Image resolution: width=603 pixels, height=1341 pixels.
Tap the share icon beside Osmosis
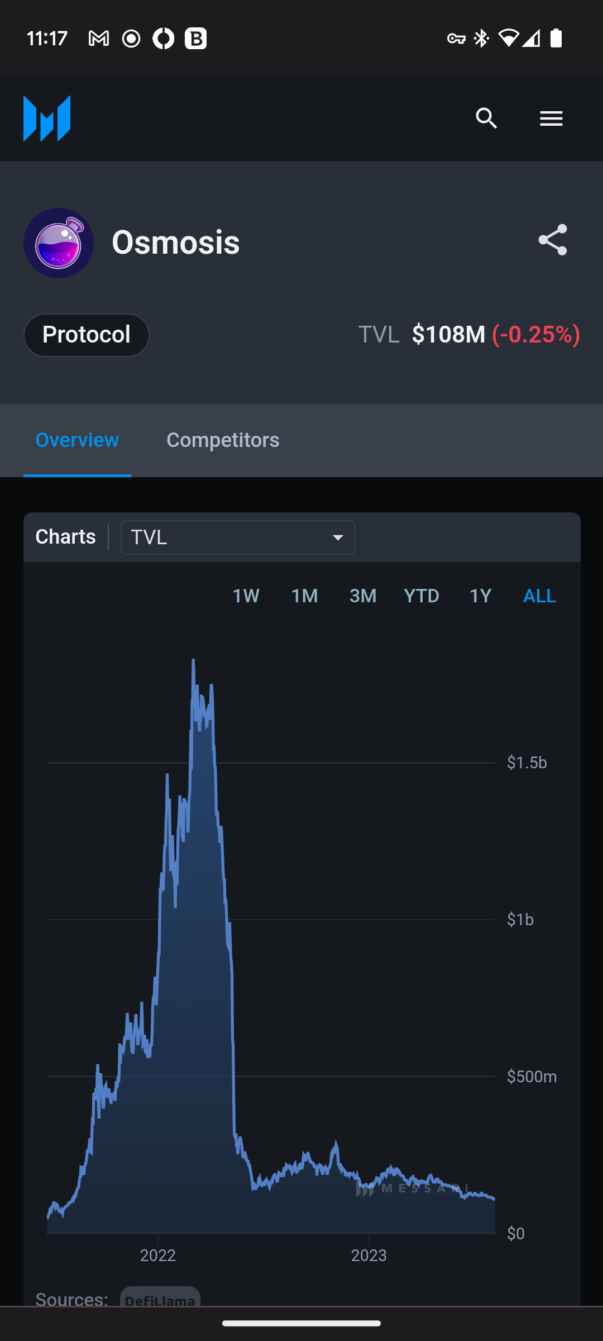coord(553,240)
